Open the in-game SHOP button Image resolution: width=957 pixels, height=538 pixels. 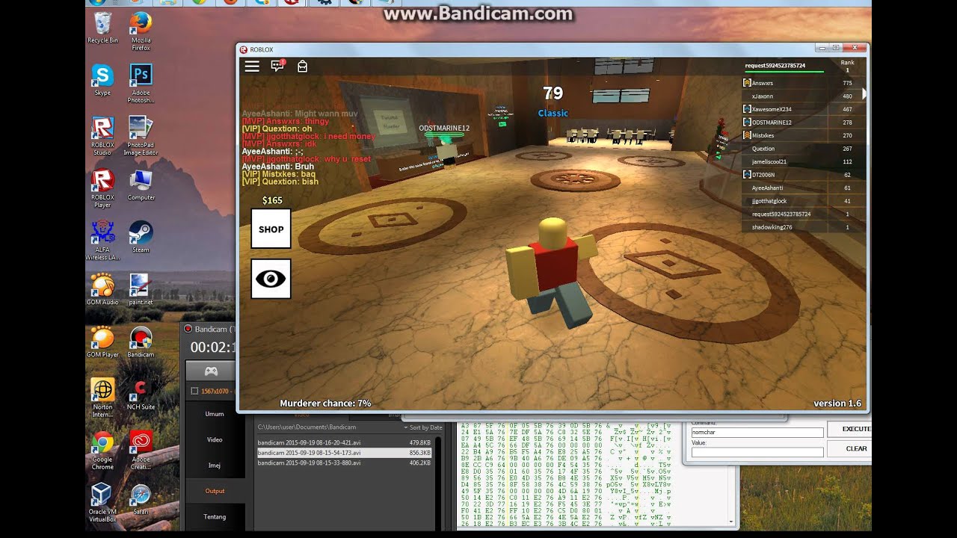click(x=271, y=229)
